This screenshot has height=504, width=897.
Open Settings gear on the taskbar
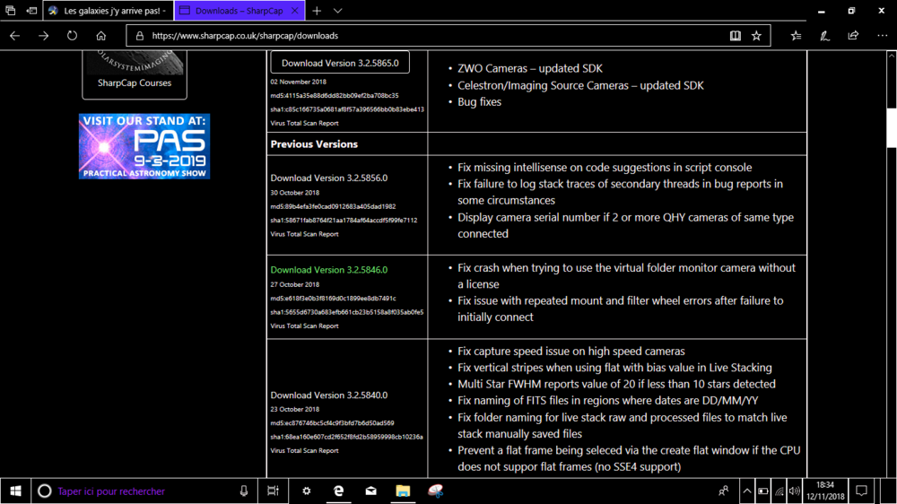(x=306, y=491)
